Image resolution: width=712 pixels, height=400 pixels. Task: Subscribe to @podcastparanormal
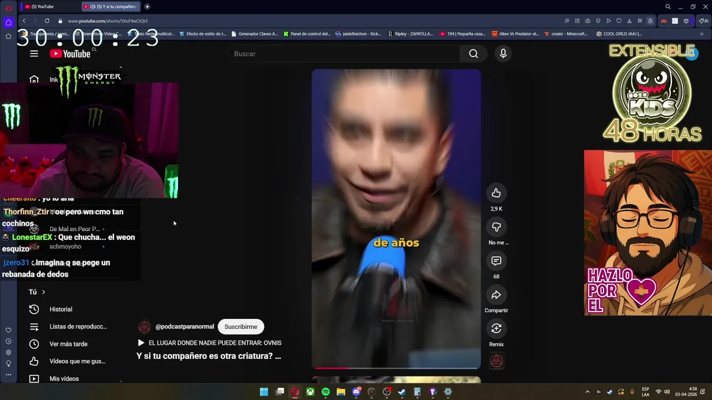point(241,327)
